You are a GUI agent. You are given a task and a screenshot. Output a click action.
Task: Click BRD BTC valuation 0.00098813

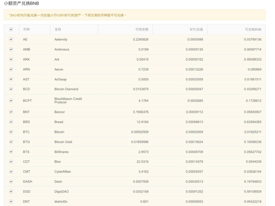(x=194, y=122)
